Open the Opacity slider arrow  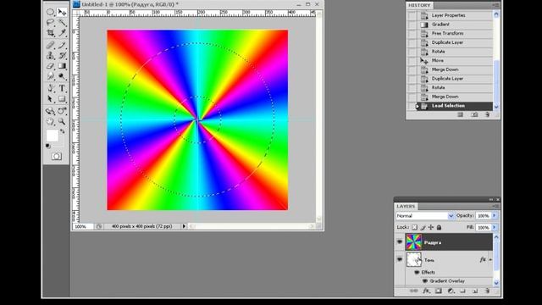click(x=495, y=215)
